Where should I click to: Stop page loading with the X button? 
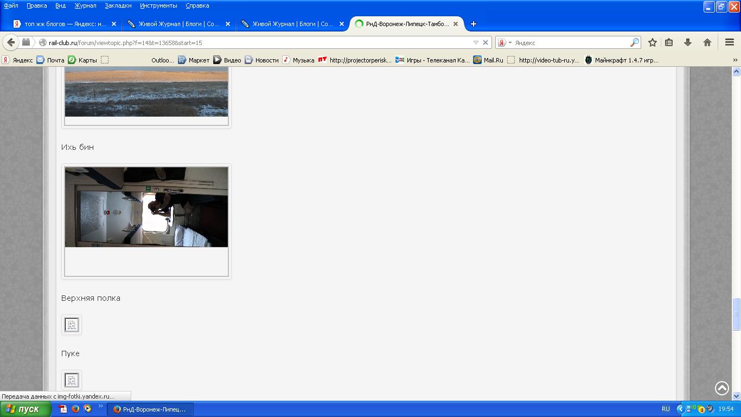486,42
